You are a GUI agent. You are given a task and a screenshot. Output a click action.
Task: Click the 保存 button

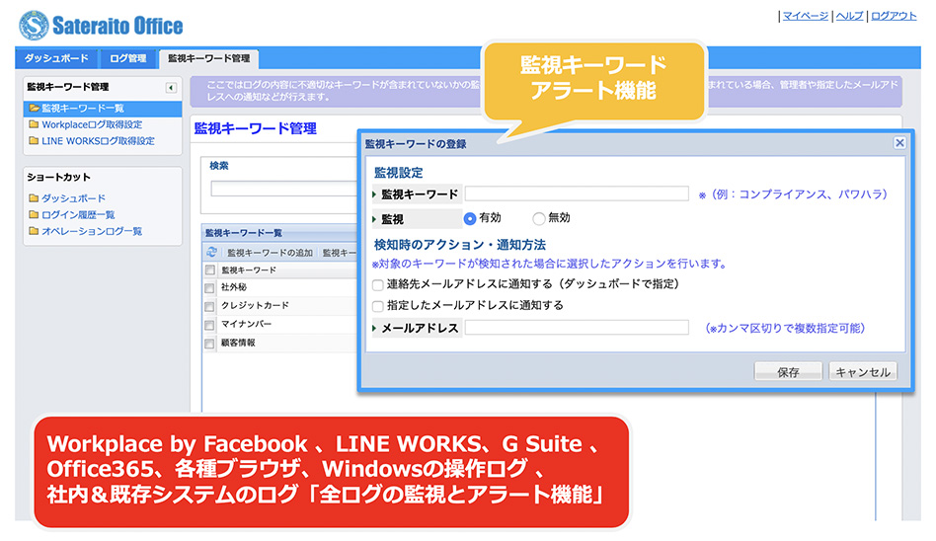[788, 371]
